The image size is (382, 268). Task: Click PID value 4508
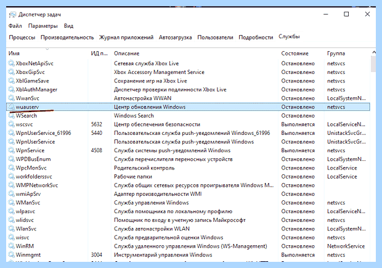pos(97,150)
